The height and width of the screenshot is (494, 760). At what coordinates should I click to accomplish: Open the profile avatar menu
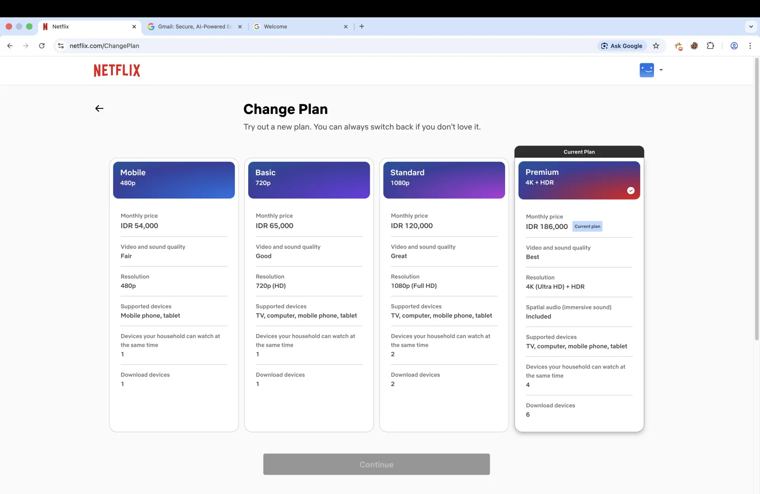(647, 70)
